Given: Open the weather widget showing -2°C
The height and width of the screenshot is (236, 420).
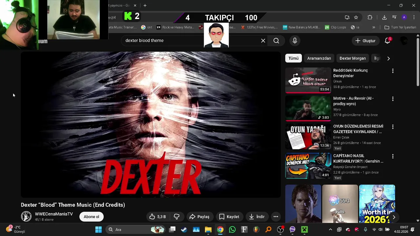Looking at the screenshot, I should click(15, 229).
